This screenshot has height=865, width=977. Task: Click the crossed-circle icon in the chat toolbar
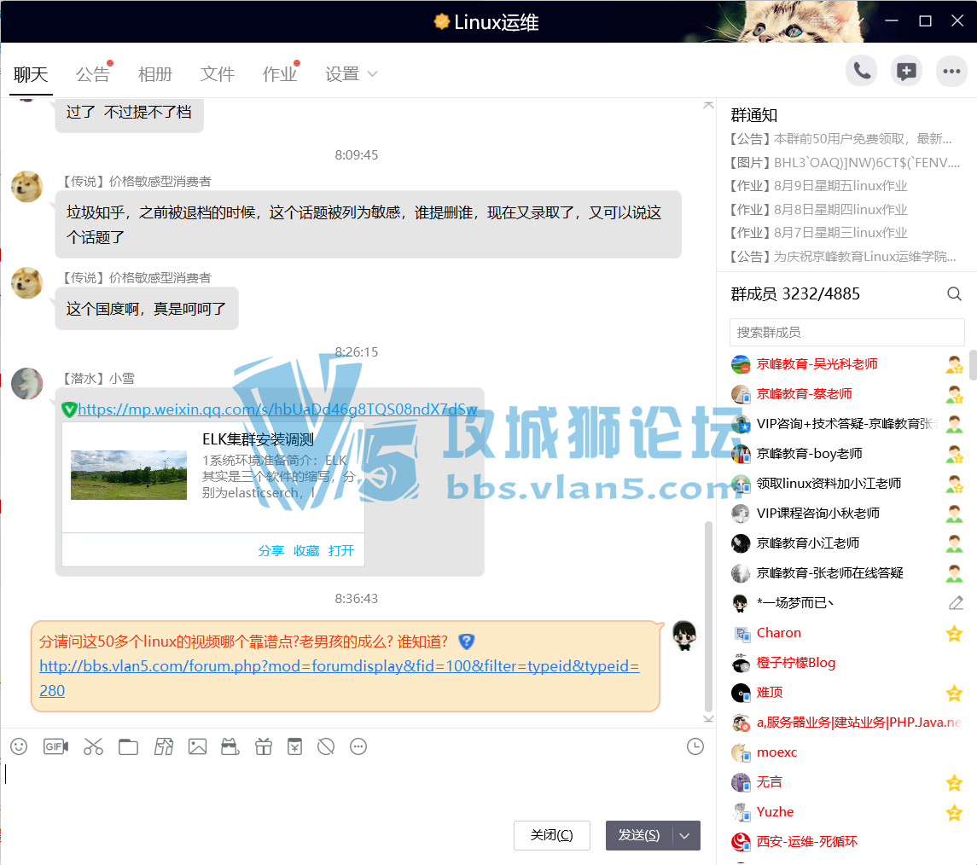pyautogui.click(x=326, y=746)
